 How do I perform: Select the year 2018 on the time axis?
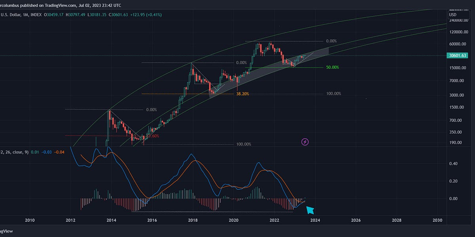click(x=193, y=220)
